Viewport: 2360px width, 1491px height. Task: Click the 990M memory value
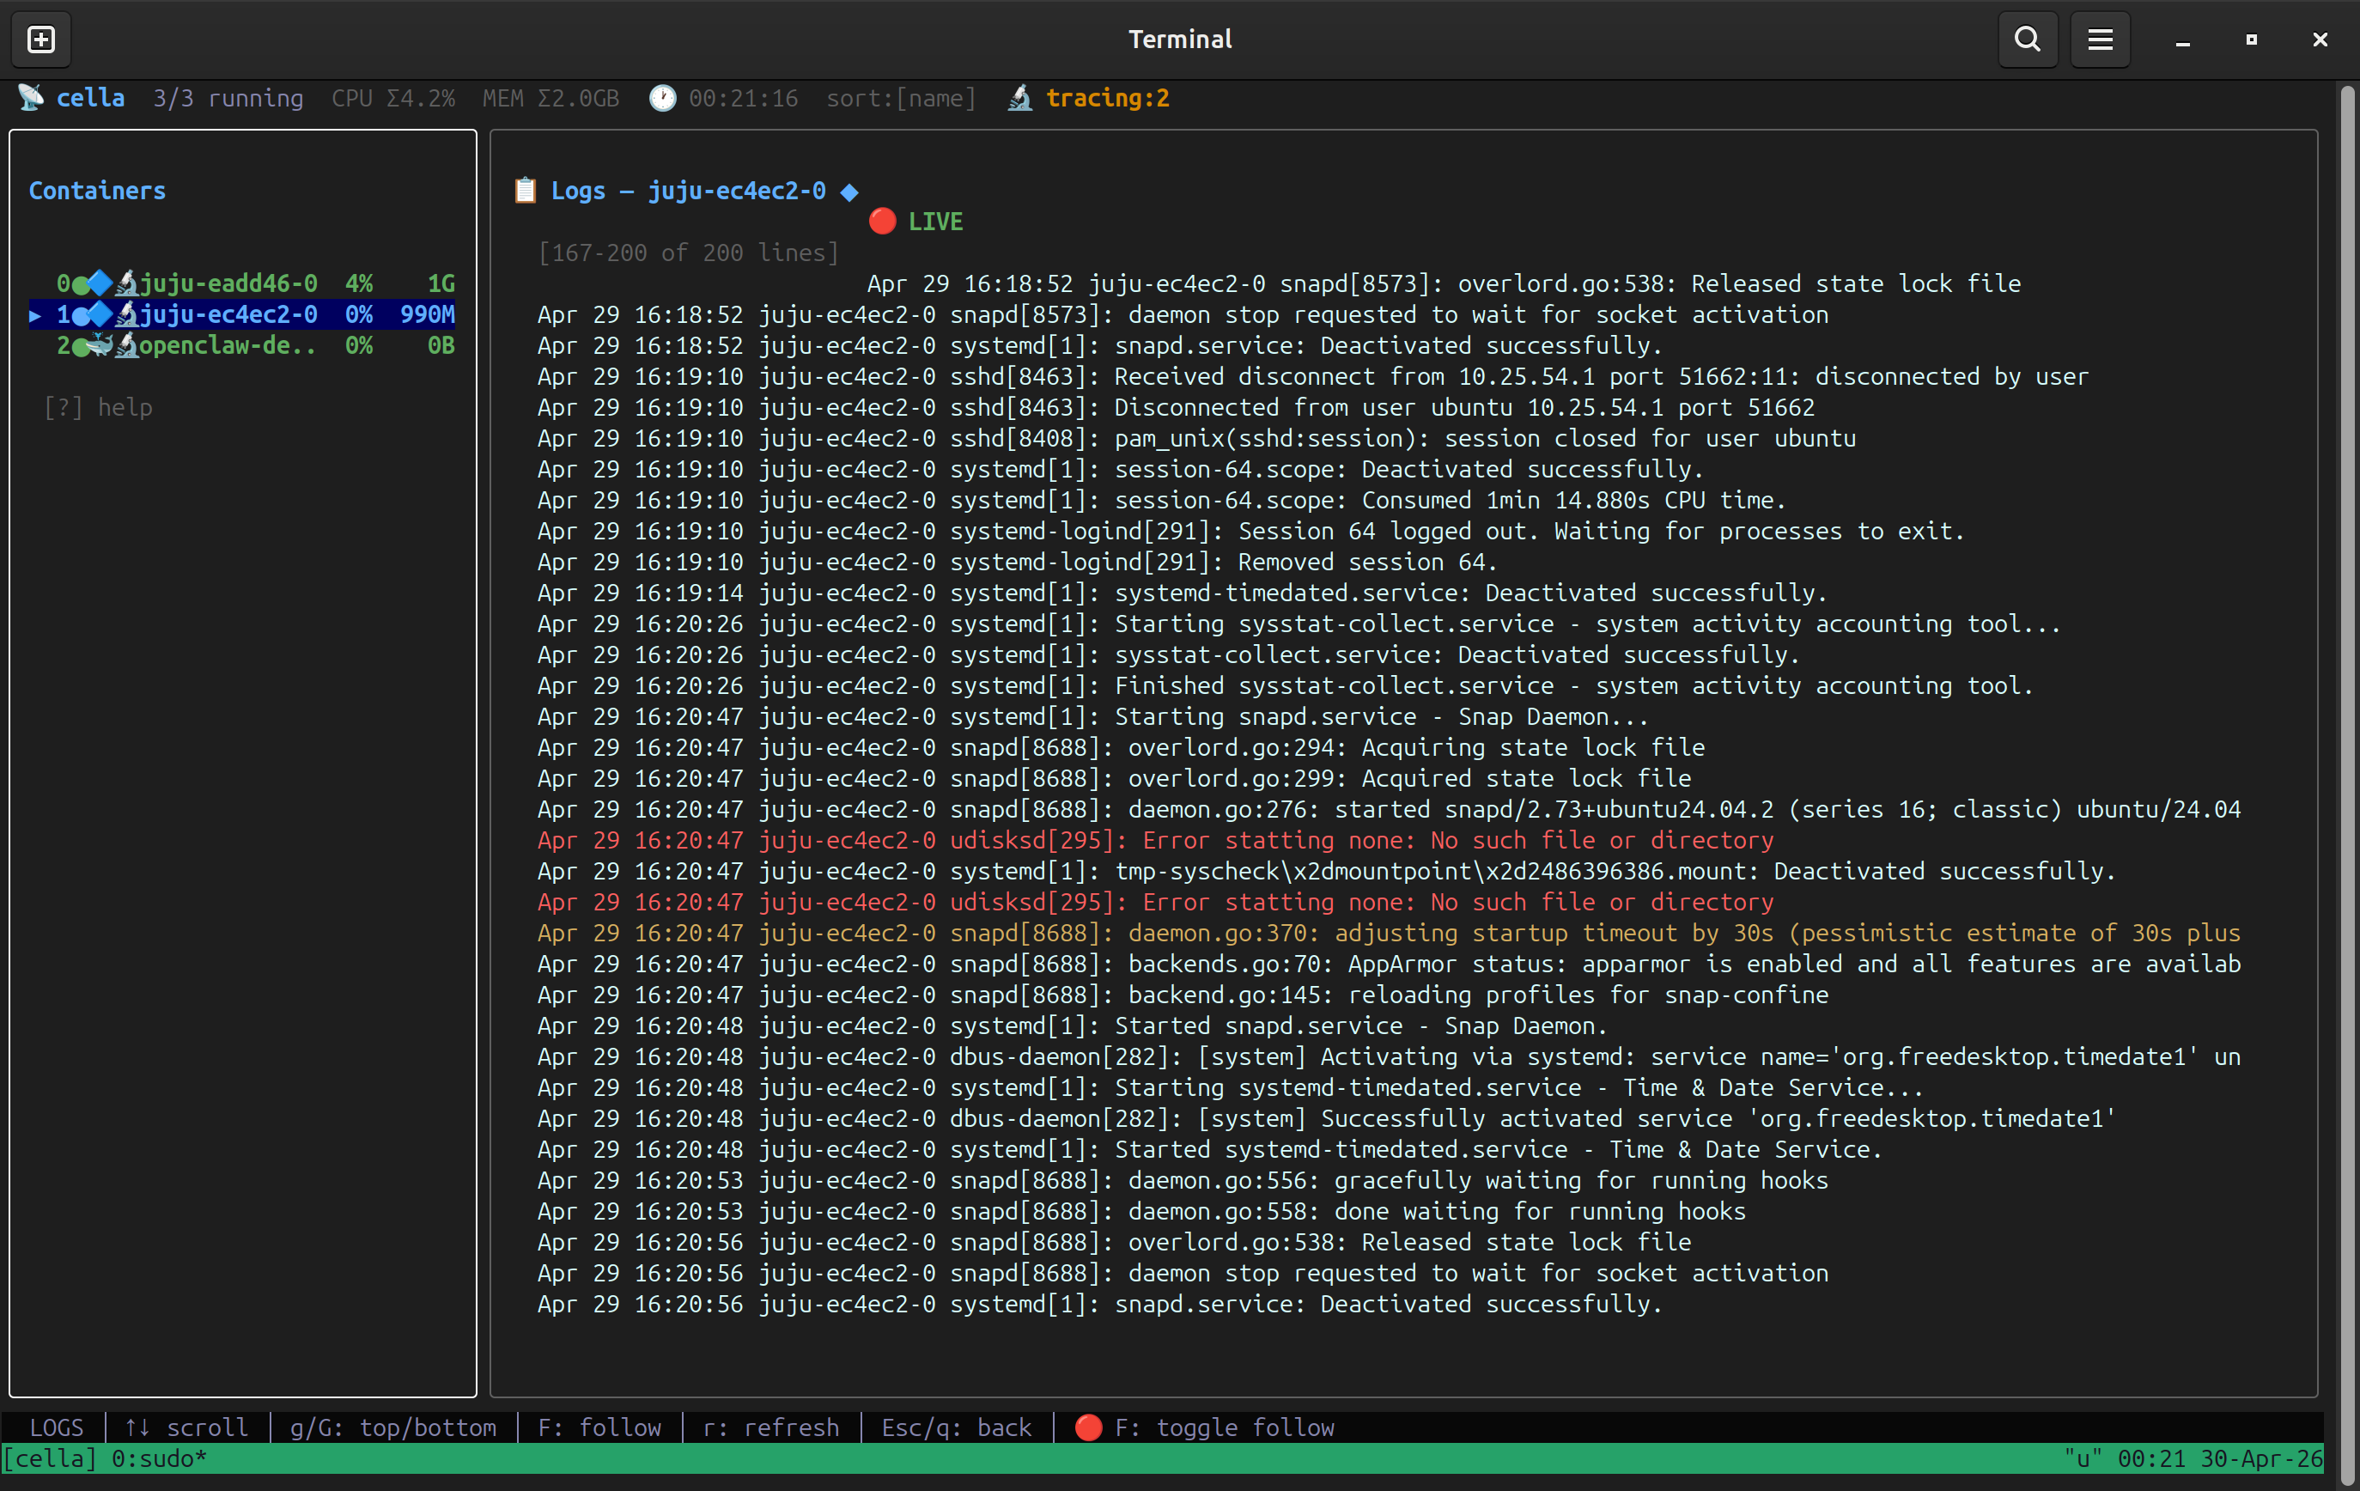click(x=428, y=314)
